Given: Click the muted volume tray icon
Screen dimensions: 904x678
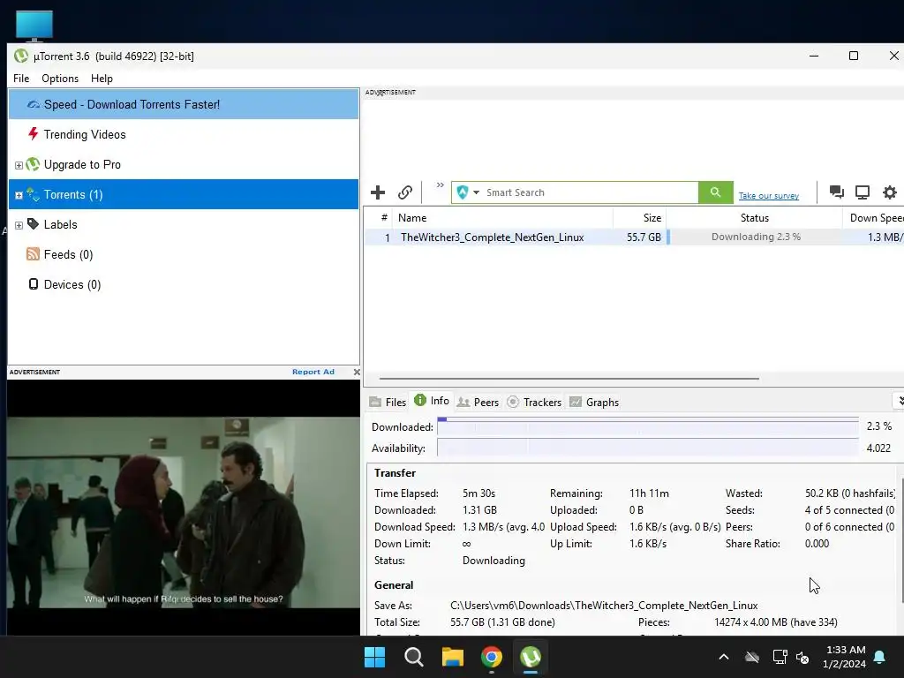Looking at the screenshot, I should click(802, 657).
